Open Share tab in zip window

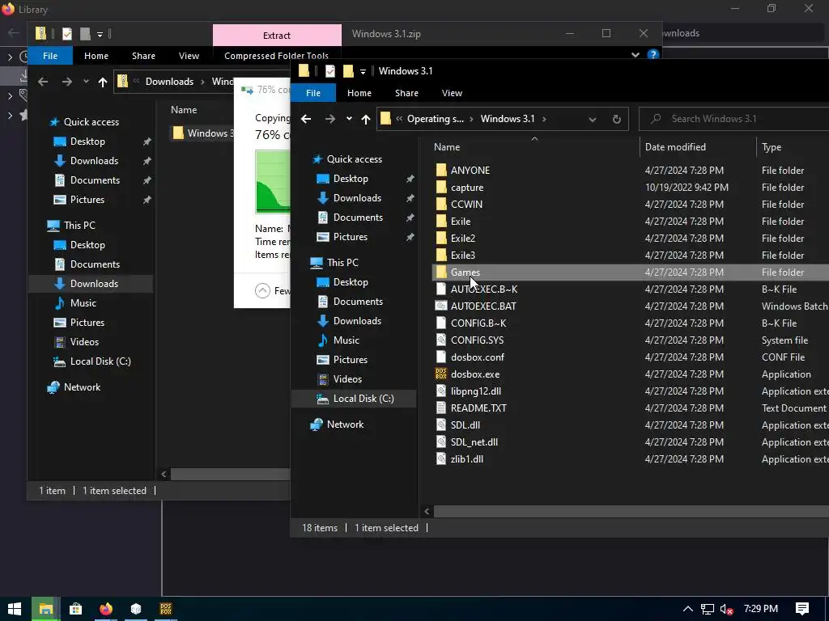click(x=144, y=56)
